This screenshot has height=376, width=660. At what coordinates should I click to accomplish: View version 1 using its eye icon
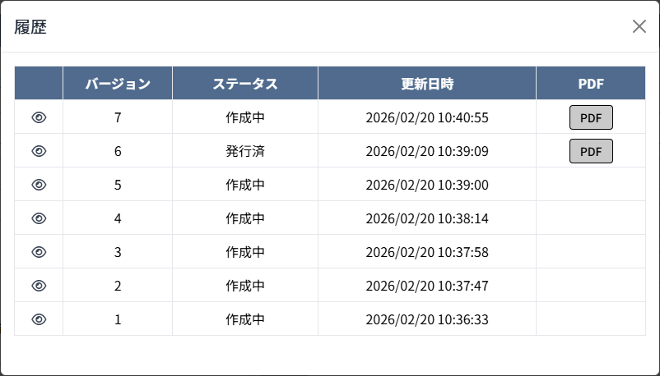39,319
